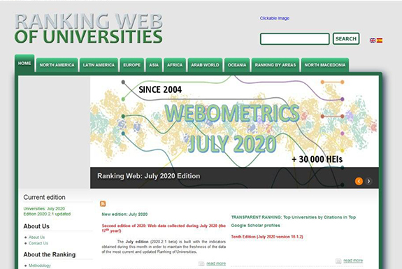Click the SEARCH button

coord(346,38)
